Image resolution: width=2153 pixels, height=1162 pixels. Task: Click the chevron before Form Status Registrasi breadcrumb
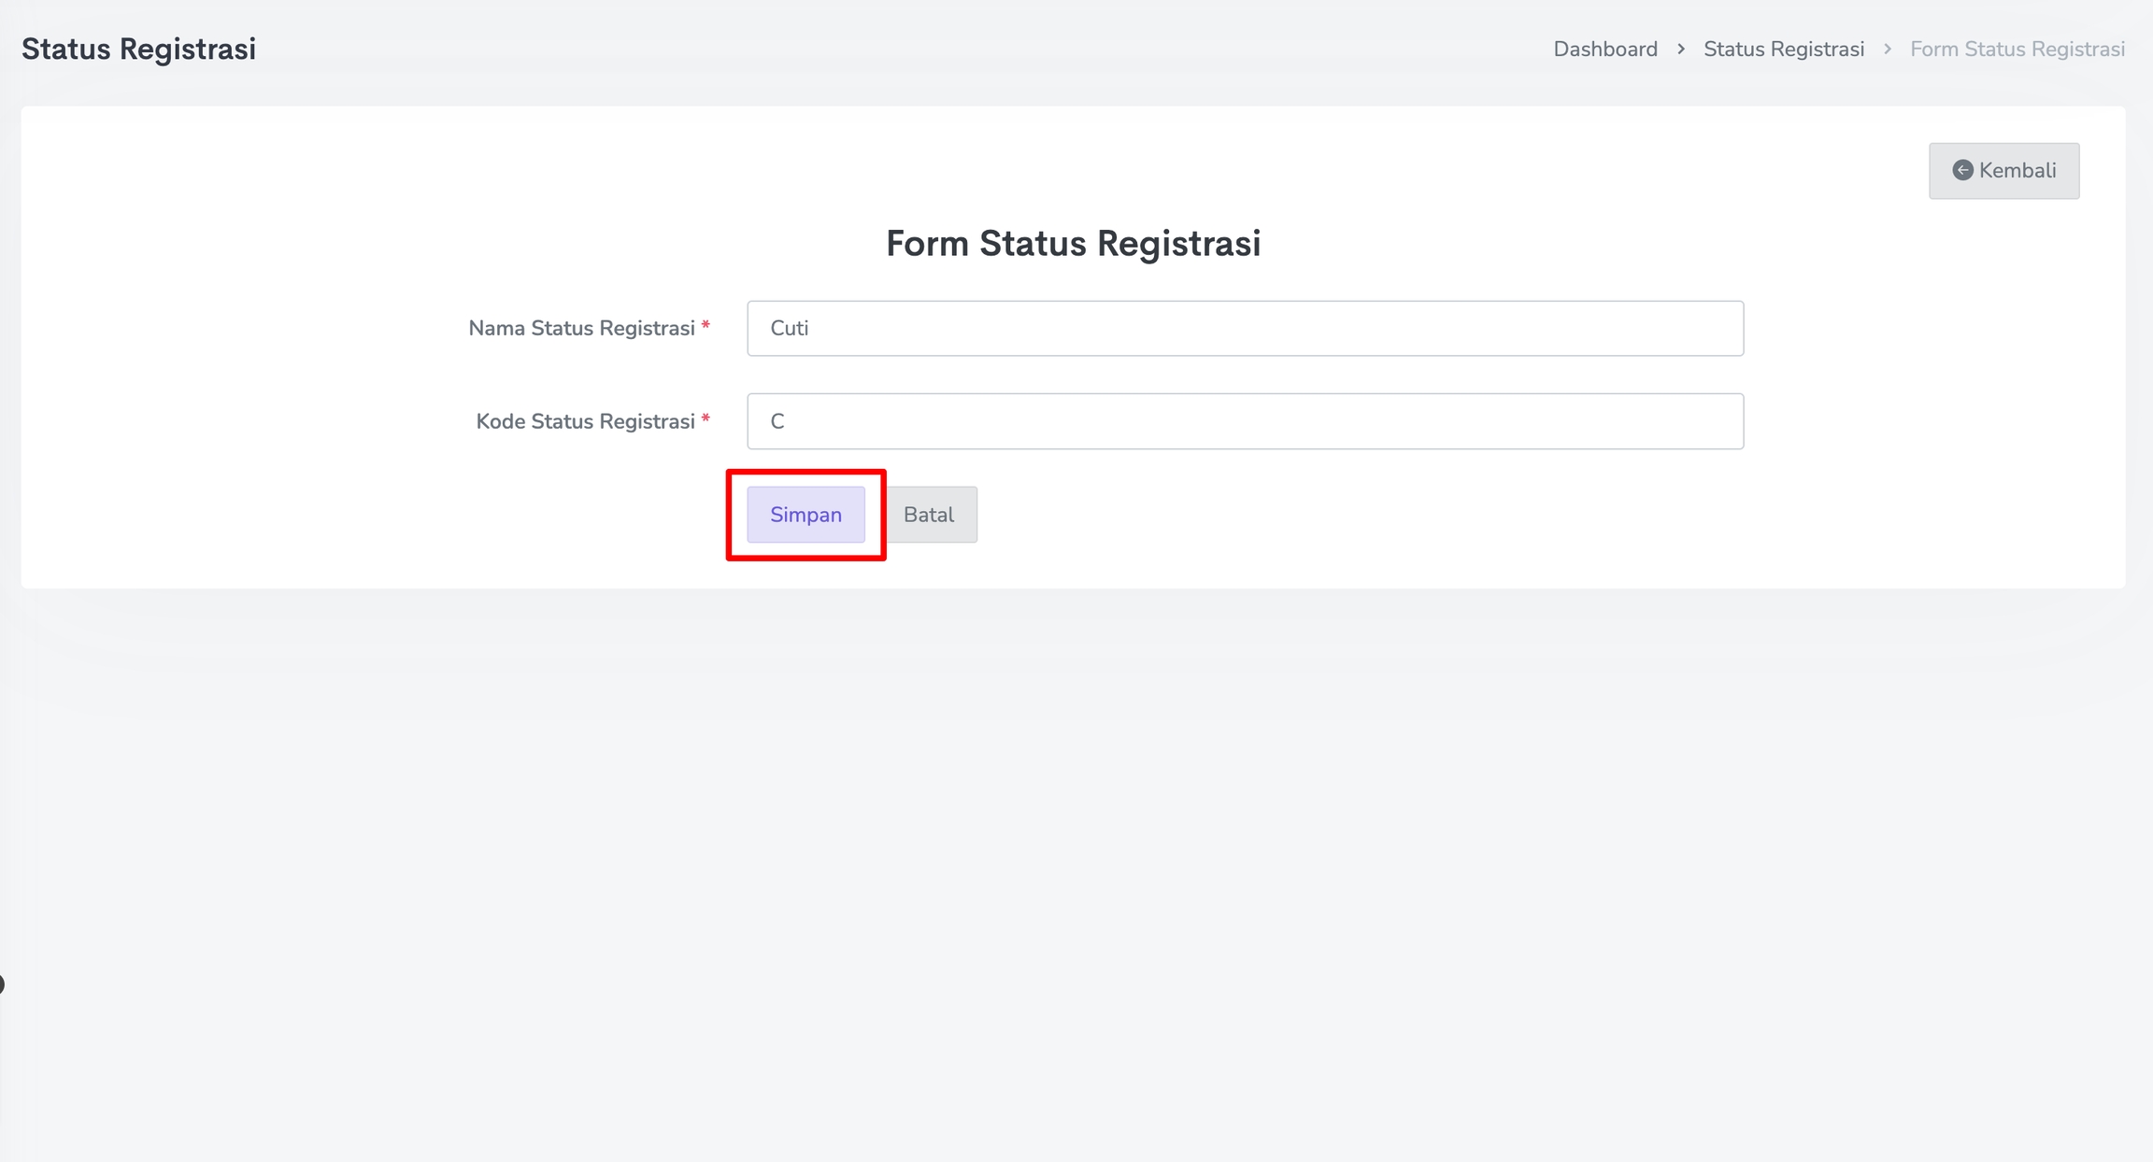coord(1888,49)
